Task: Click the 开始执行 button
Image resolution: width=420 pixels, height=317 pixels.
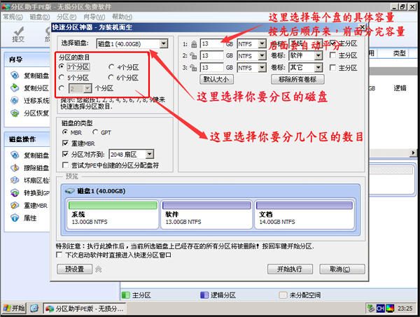Action: click(x=290, y=269)
